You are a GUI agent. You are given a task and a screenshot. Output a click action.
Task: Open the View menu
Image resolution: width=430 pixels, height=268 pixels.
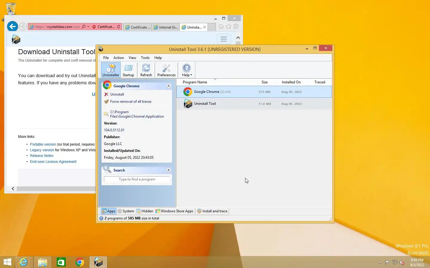tap(132, 58)
